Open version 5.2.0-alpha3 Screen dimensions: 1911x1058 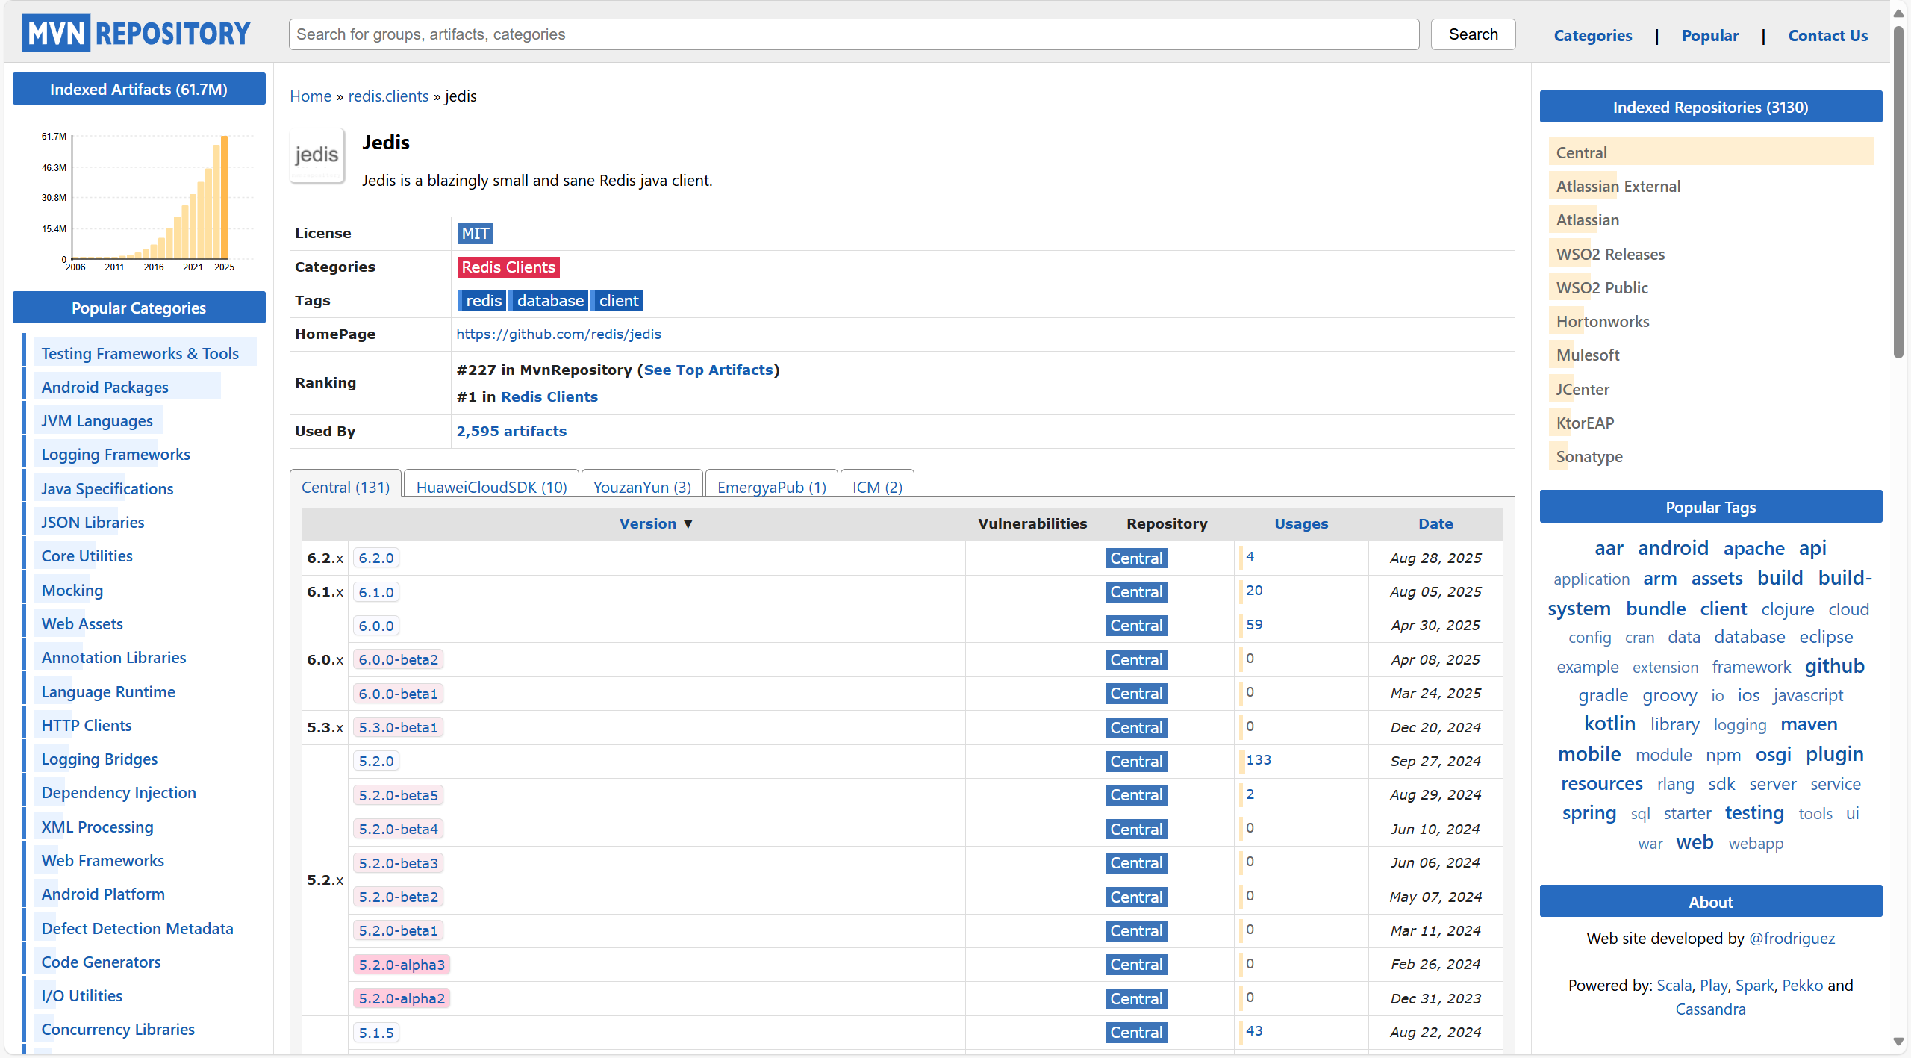[402, 965]
